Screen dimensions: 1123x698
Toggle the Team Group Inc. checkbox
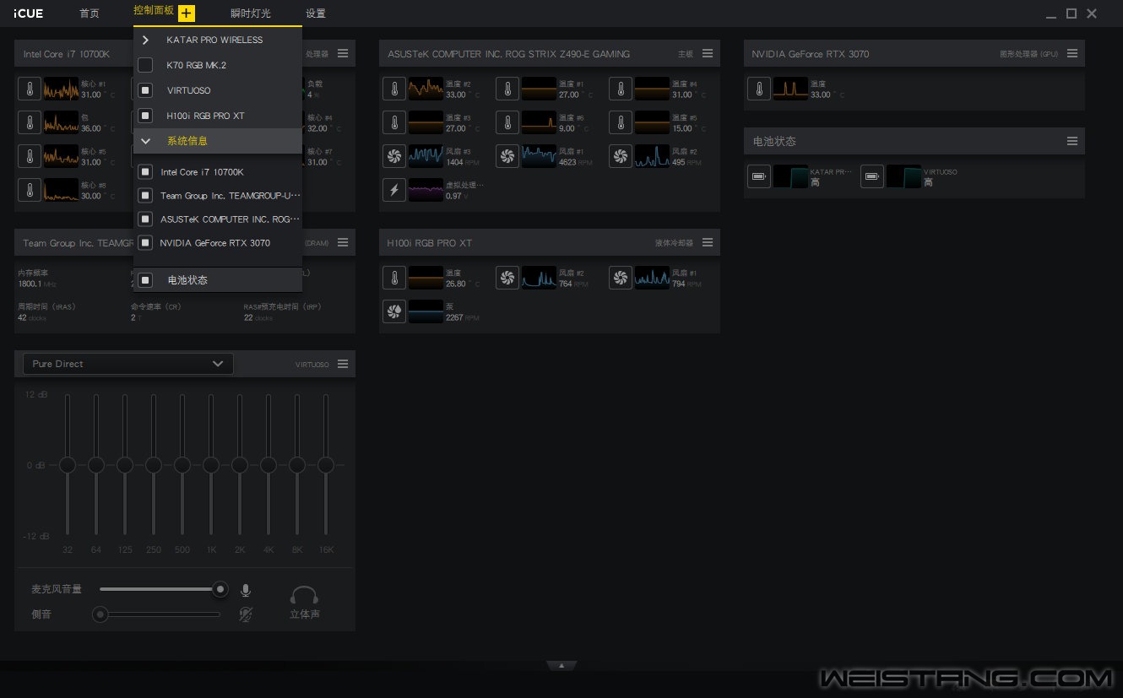point(145,196)
